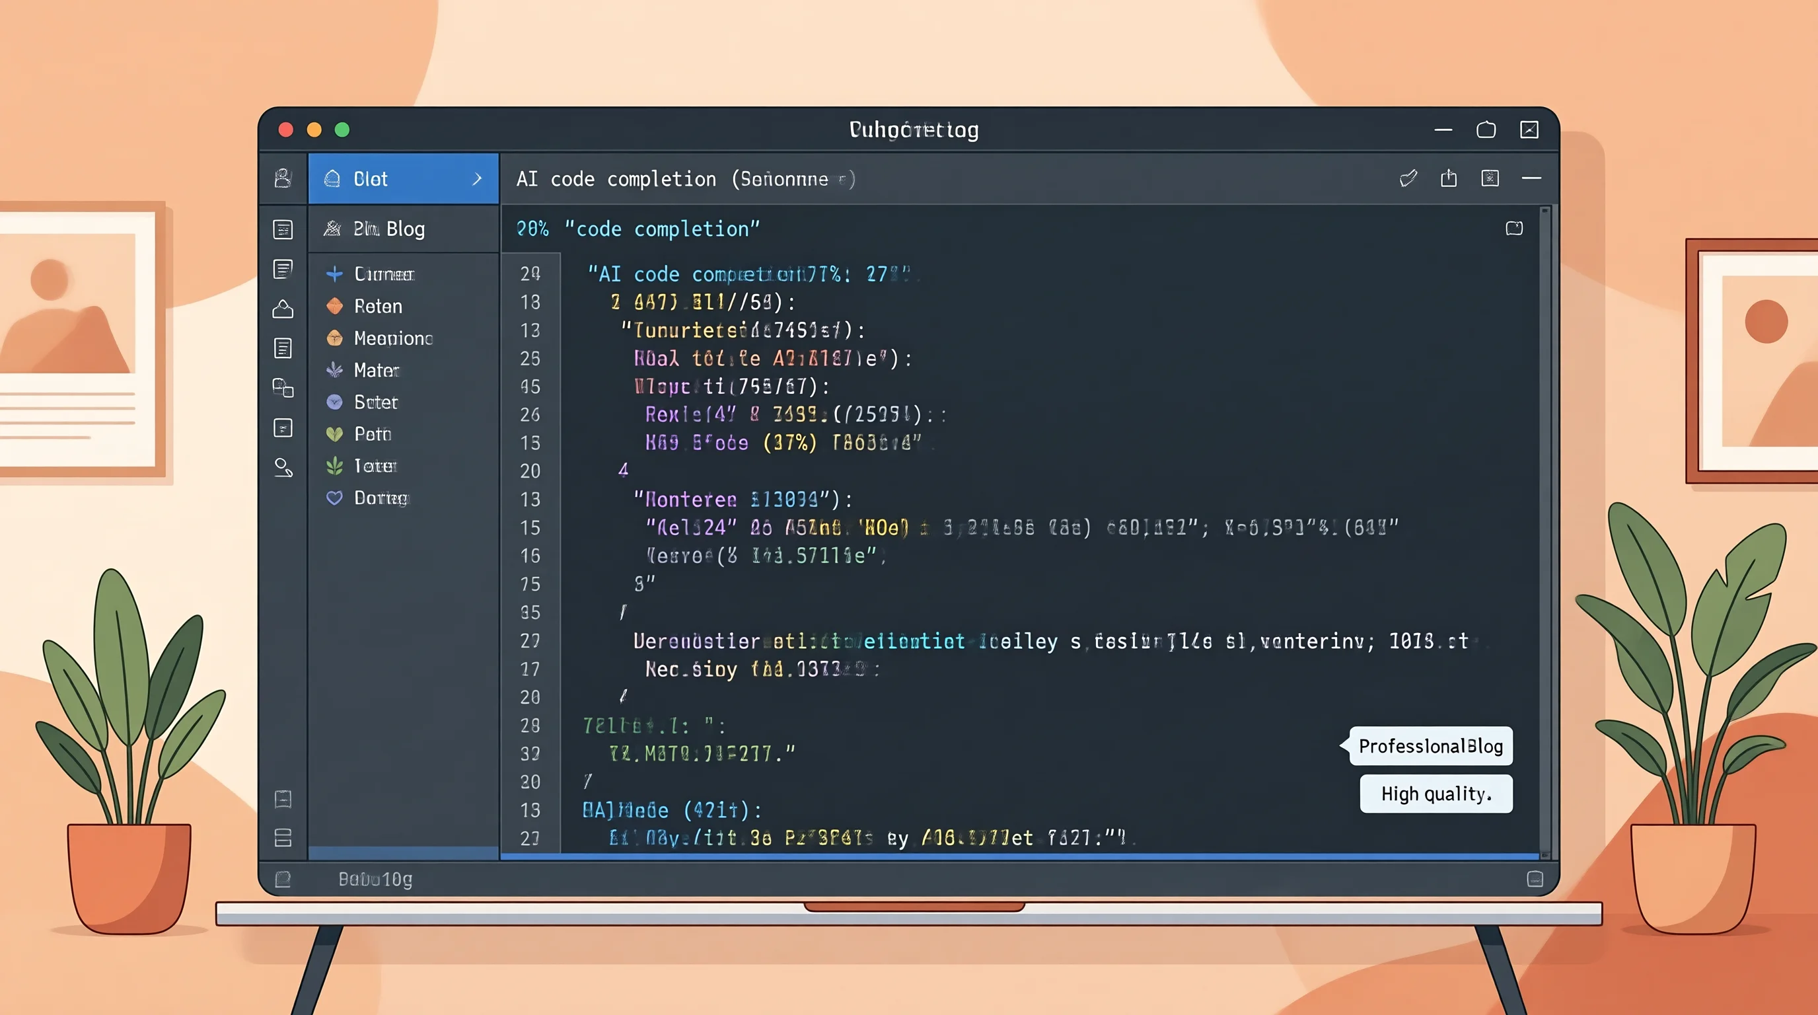
Task: Click the status bar right corner icon
Action: point(1535,879)
